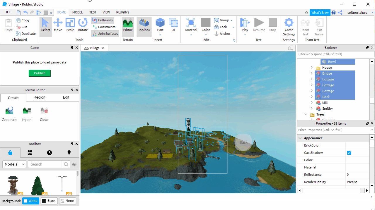This screenshot has width=375, height=210.
Task: Toggle Join Surfaces option
Action: pos(105,34)
